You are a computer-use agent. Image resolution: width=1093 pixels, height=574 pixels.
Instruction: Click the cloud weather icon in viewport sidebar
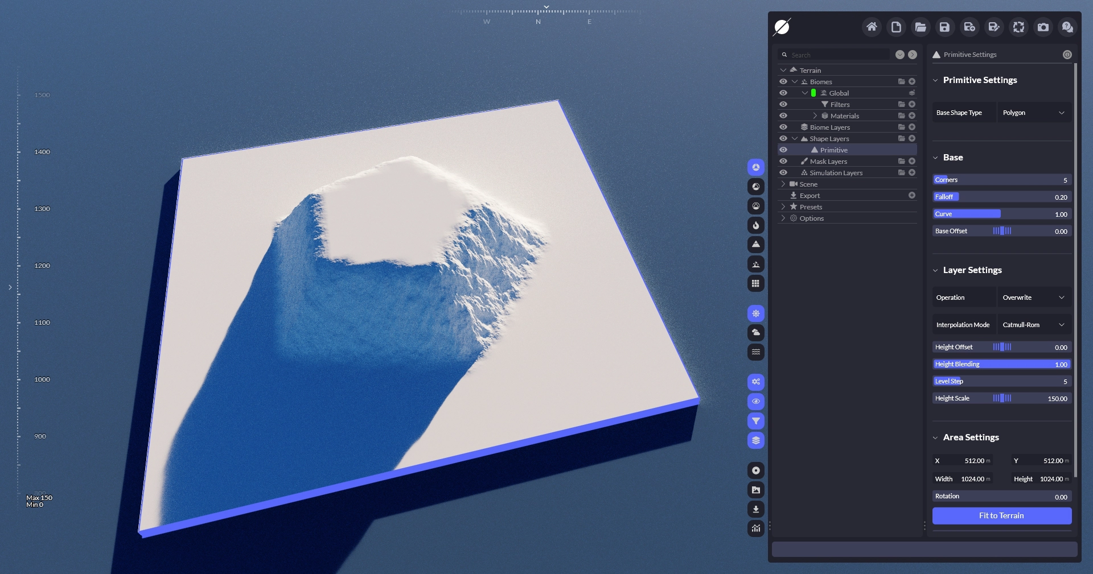pos(755,332)
